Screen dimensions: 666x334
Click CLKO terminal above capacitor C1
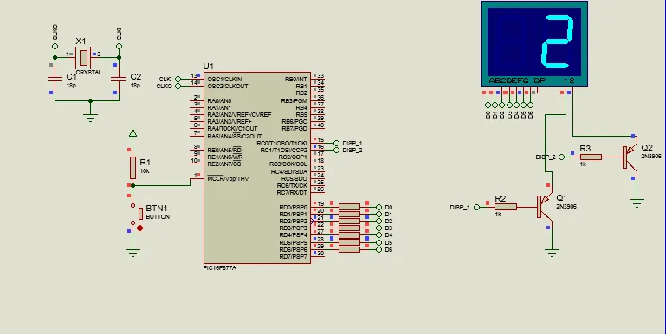coord(55,46)
